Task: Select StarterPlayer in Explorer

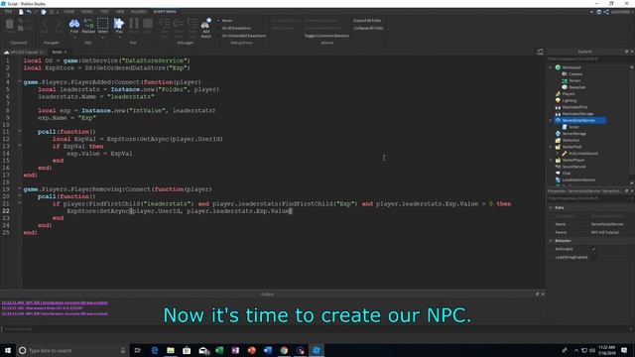Action: 573,160
